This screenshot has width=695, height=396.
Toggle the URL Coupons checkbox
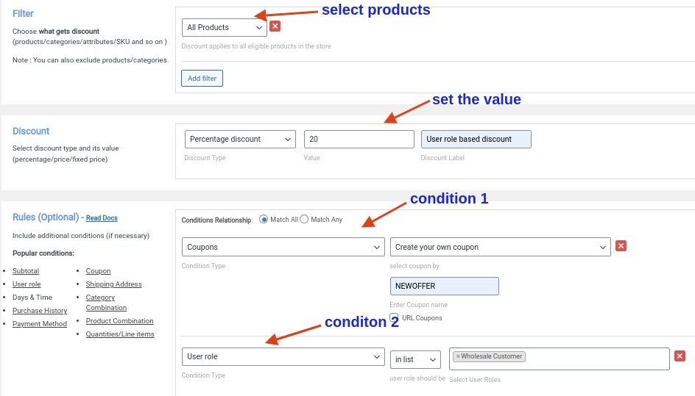coord(394,317)
